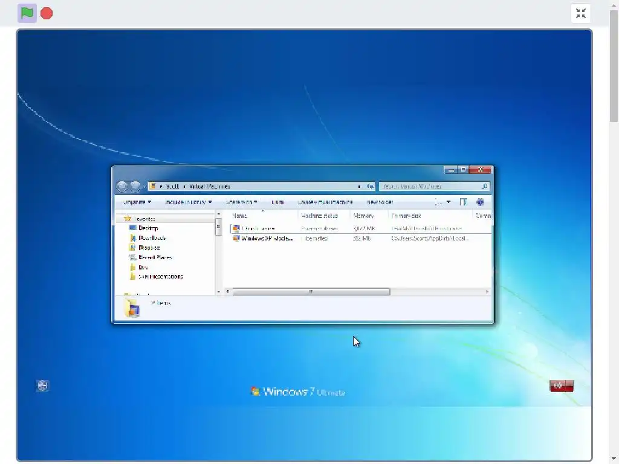The height and width of the screenshot is (464, 619).
Task: Click the Explorer Back arrow button
Action: 122,186
